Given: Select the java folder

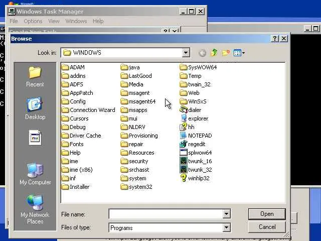Looking at the screenshot, I should pyautogui.click(x=130, y=67).
